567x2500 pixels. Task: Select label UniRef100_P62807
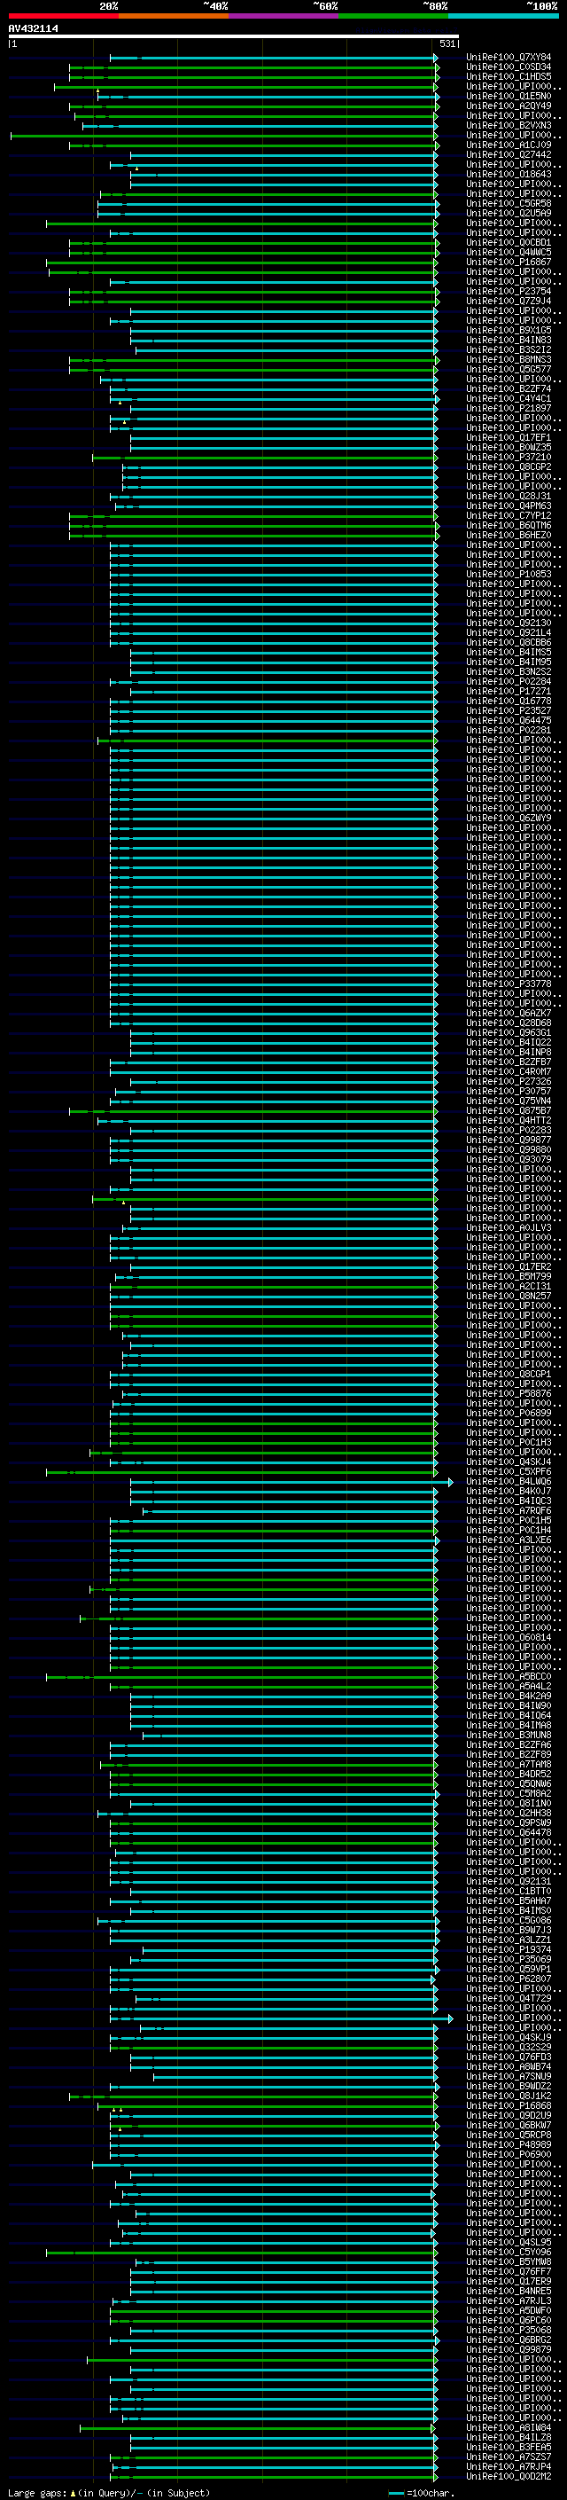click(509, 1979)
